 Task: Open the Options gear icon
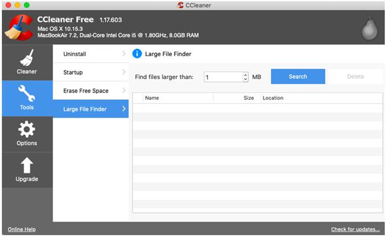coord(27,129)
